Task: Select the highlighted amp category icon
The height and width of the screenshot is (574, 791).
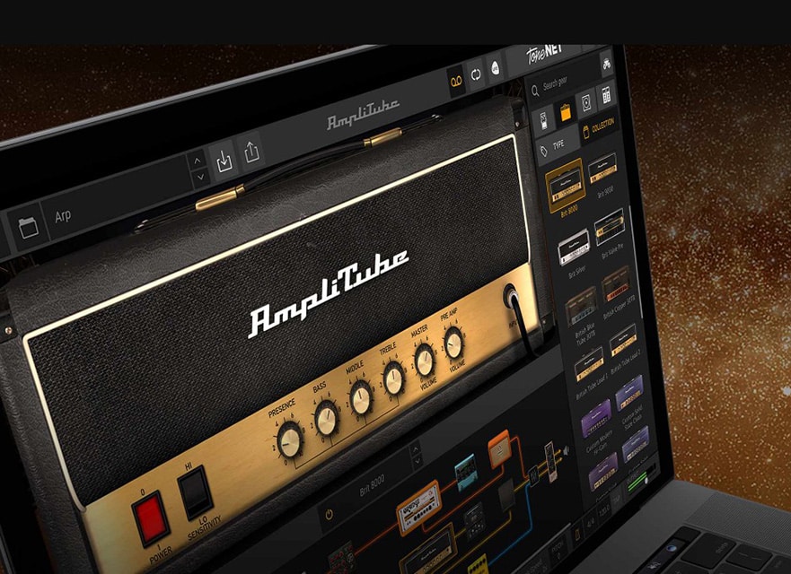Action: coord(565,112)
